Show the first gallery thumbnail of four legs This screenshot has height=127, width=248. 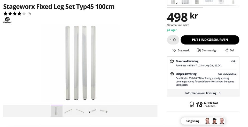[57, 111]
